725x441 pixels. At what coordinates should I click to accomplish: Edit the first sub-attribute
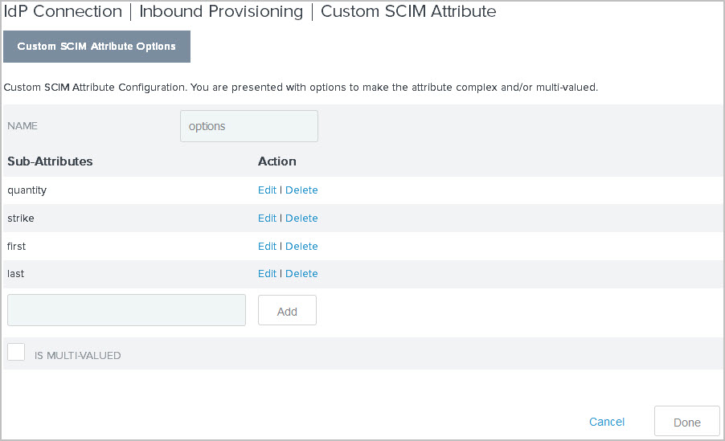pyautogui.click(x=267, y=247)
